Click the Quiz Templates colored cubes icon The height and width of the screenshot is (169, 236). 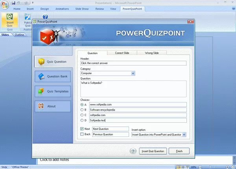(x=41, y=91)
